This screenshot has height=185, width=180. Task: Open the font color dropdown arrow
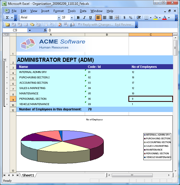point(169,18)
